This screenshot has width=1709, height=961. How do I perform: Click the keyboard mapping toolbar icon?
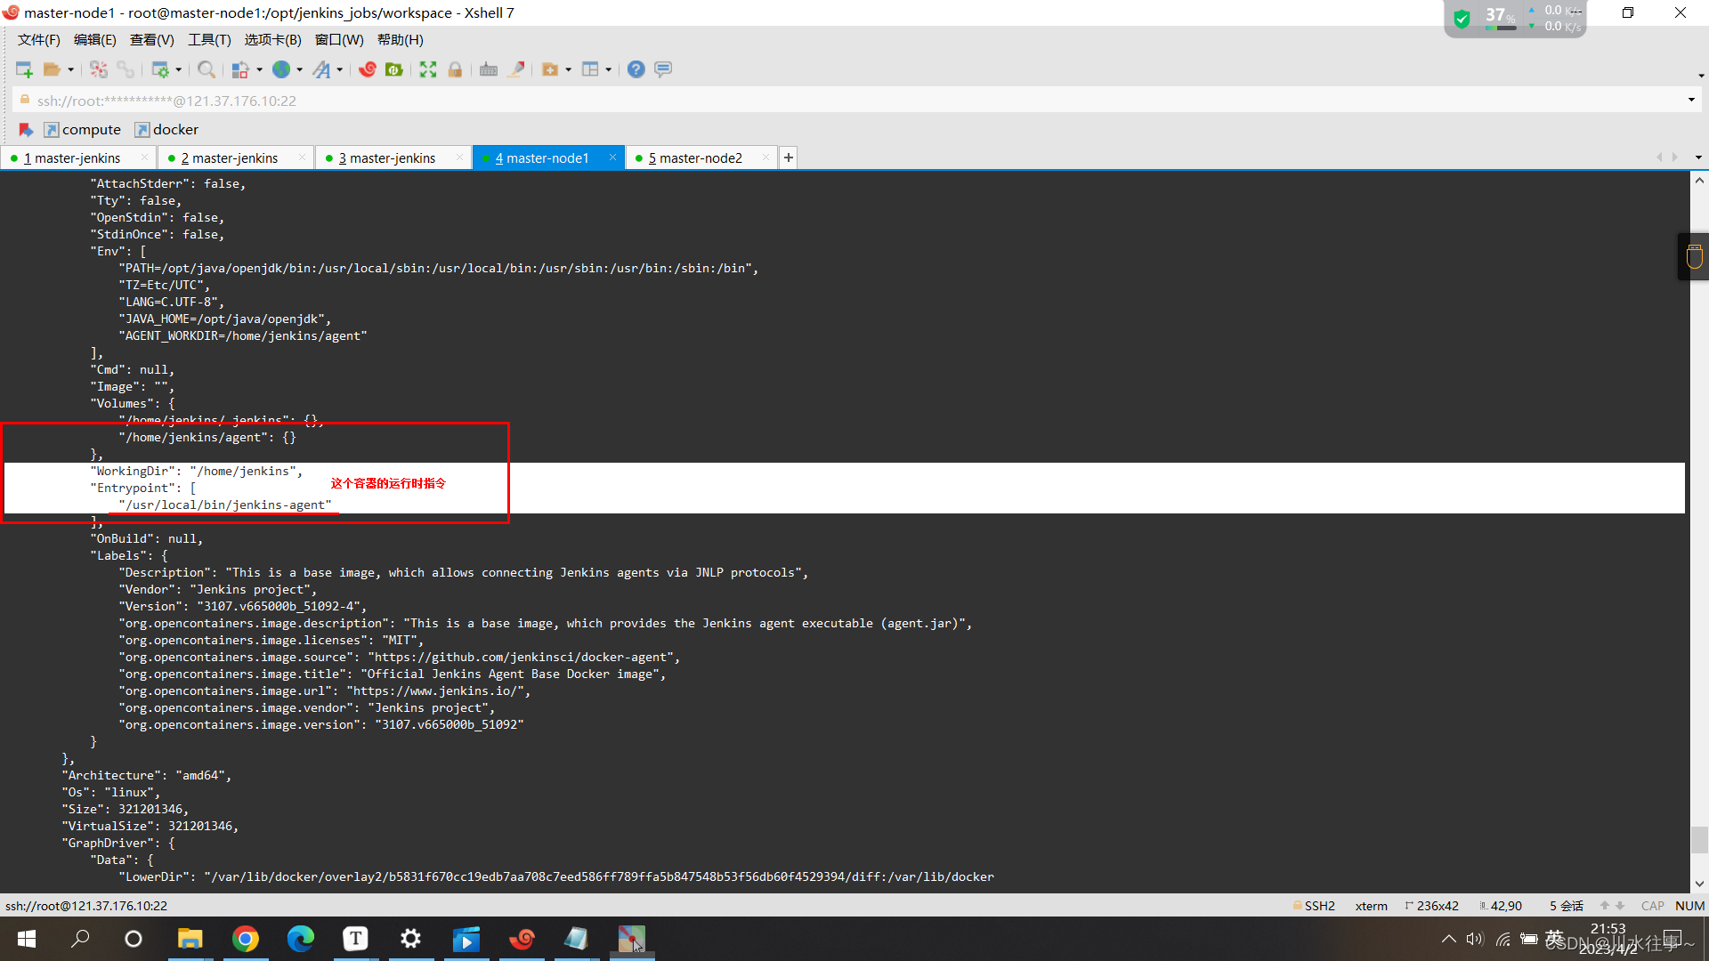(x=488, y=69)
